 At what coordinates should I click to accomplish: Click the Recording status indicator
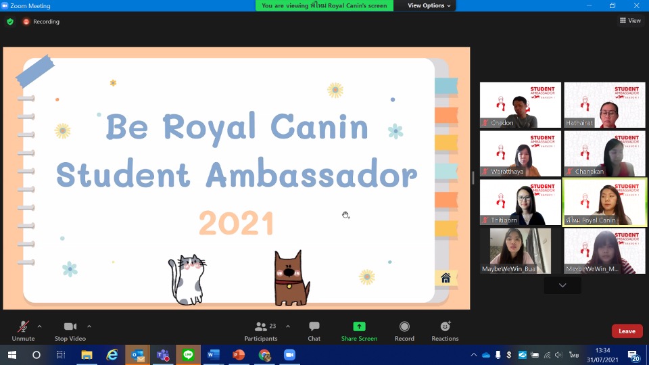[x=41, y=22]
